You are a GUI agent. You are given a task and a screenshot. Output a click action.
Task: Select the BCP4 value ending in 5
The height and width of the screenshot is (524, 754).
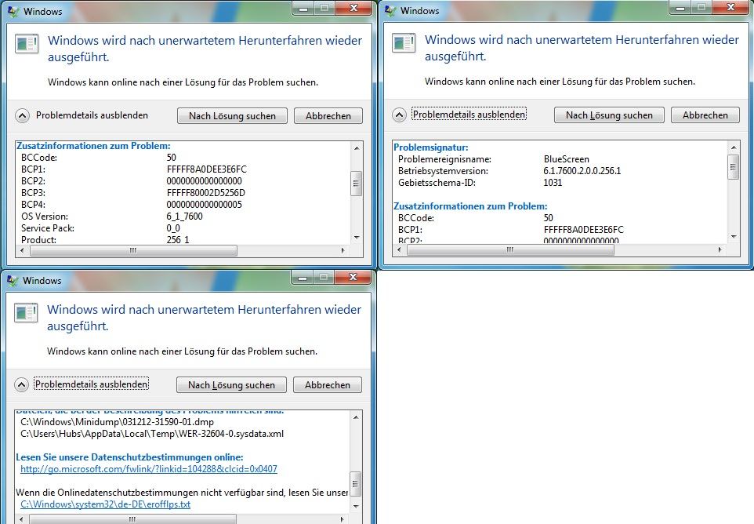click(x=205, y=205)
